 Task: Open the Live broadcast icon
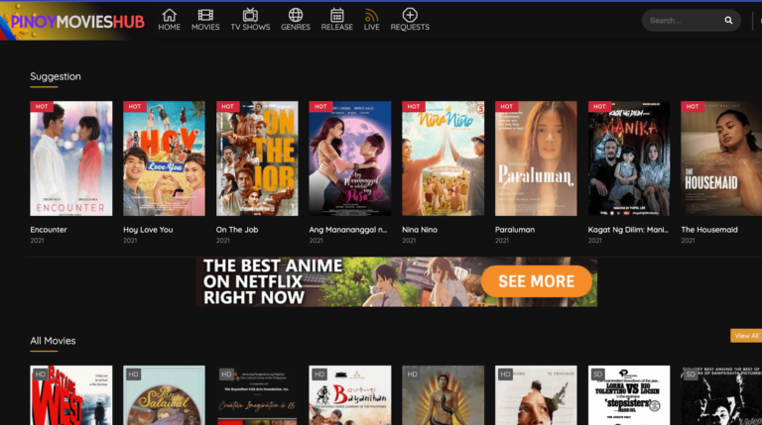click(x=372, y=16)
